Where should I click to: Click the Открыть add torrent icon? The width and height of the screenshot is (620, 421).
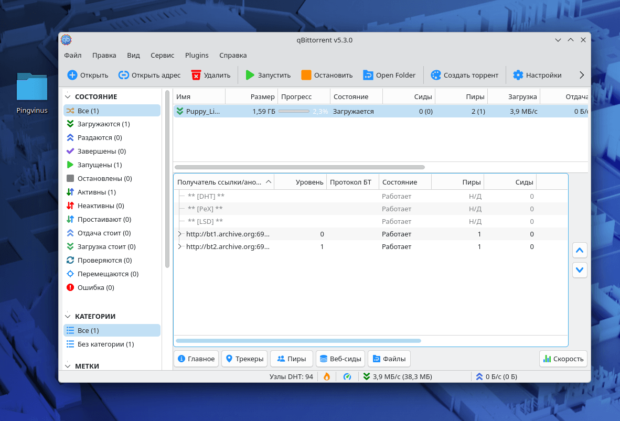tap(72, 75)
